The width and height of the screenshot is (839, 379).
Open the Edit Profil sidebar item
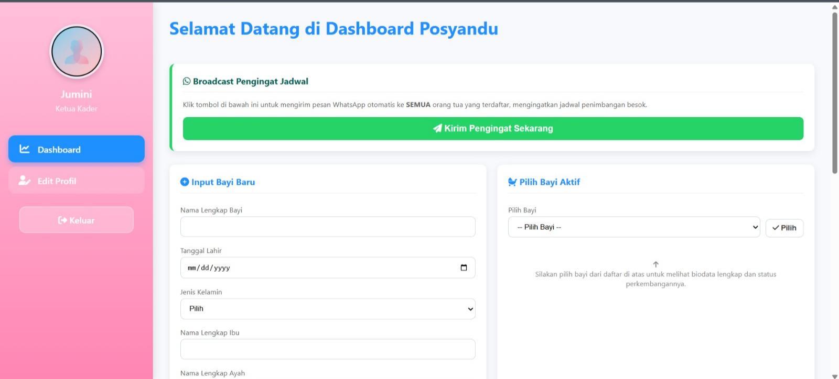pyautogui.click(x=77, y=181)
